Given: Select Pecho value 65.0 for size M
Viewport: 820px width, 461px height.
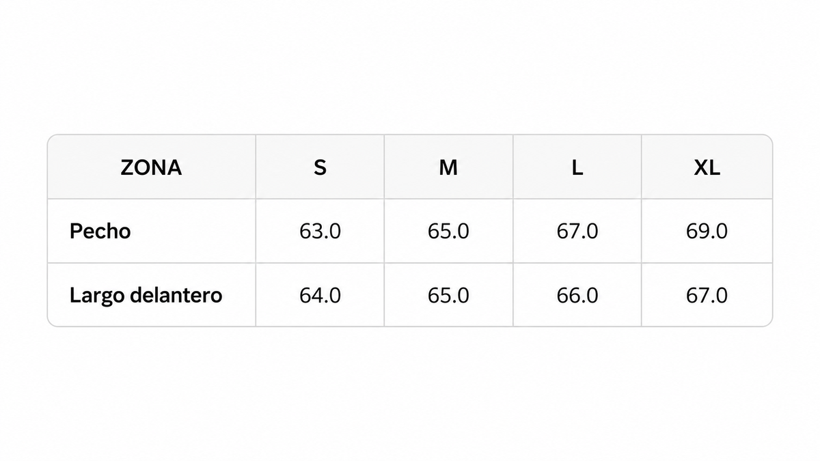Looking at the screenshot, I should 448,232.
